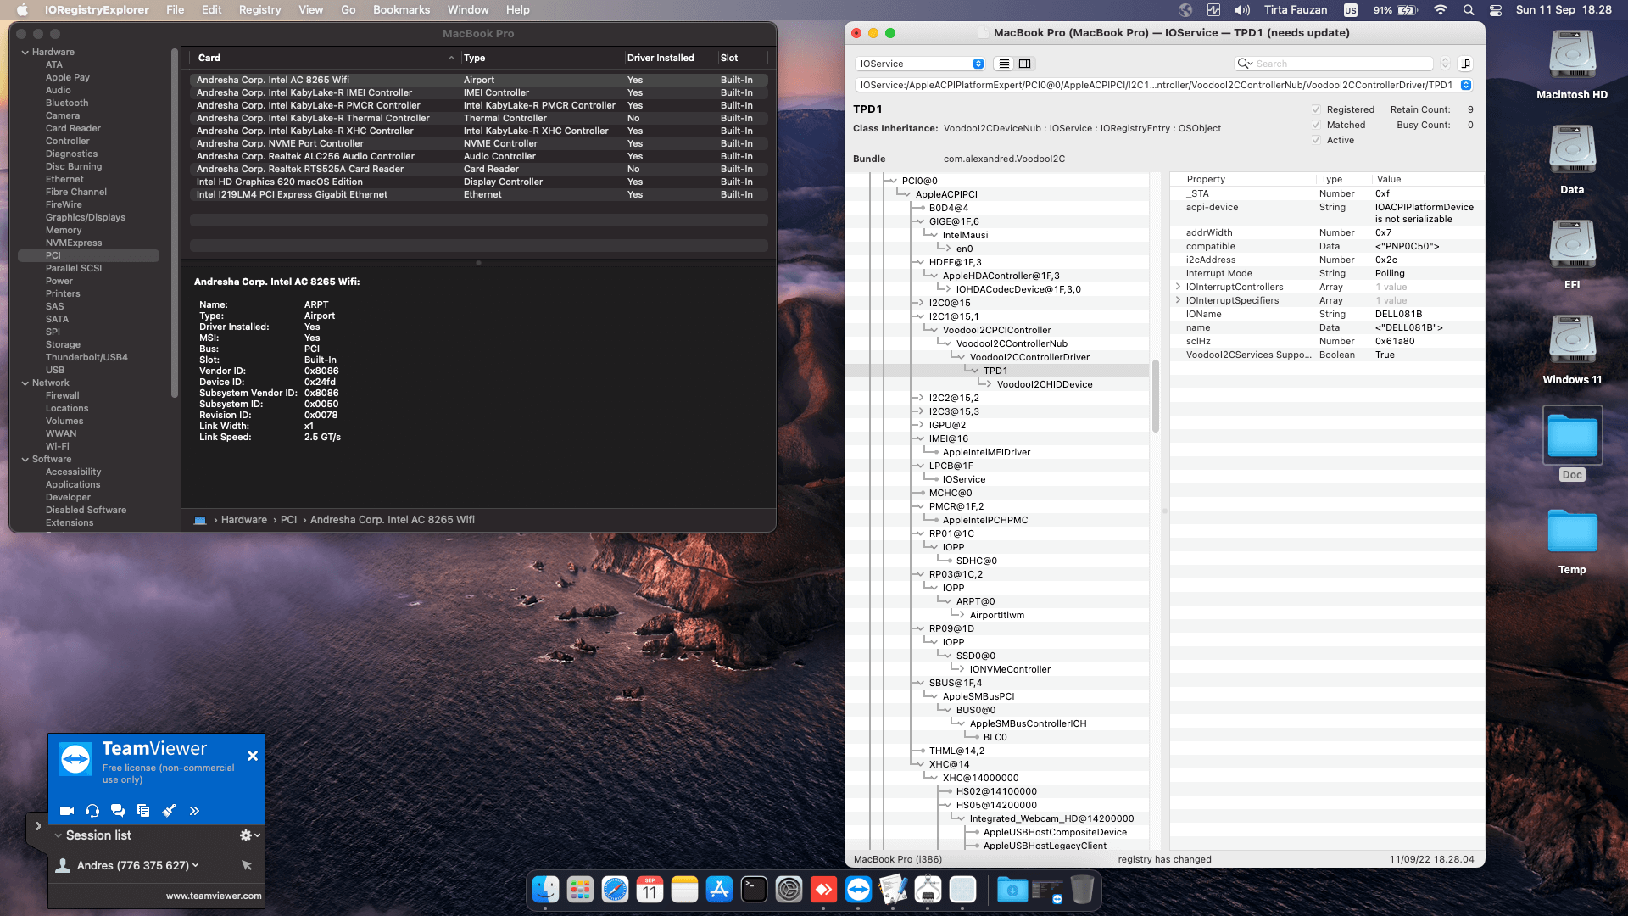Toggle the Matched checkbox
Viewport: 1628px width, 916px height.
point(1316,125)
